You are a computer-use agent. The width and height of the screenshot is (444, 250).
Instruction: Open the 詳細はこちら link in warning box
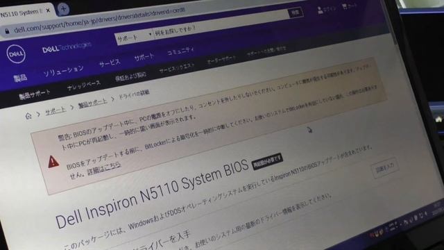(104, 168)
